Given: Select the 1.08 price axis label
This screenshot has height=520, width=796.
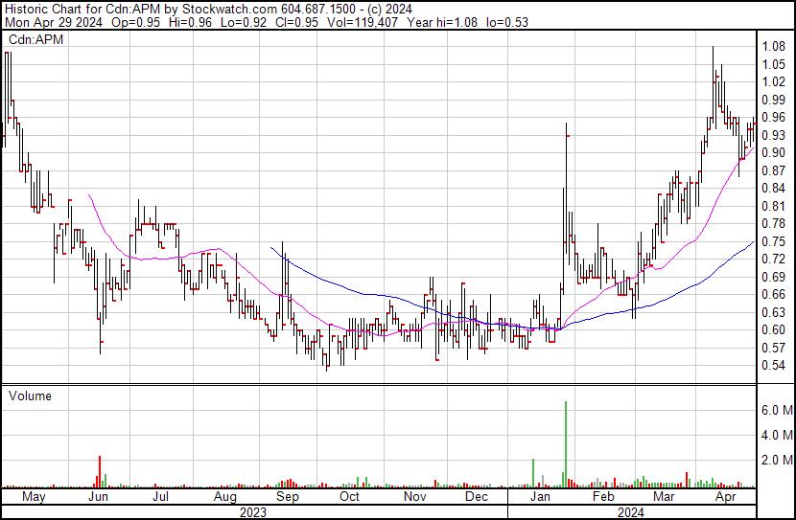Looking at the screenshot, I should click(x=773, y=47).
